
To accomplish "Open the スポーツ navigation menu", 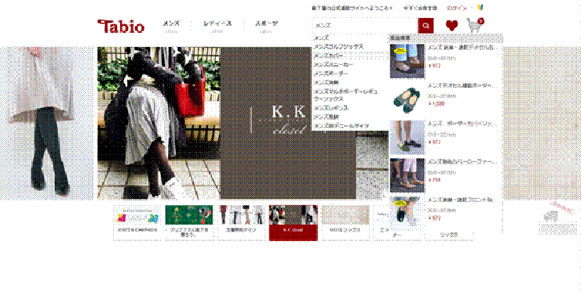I will tap(266, 24).
